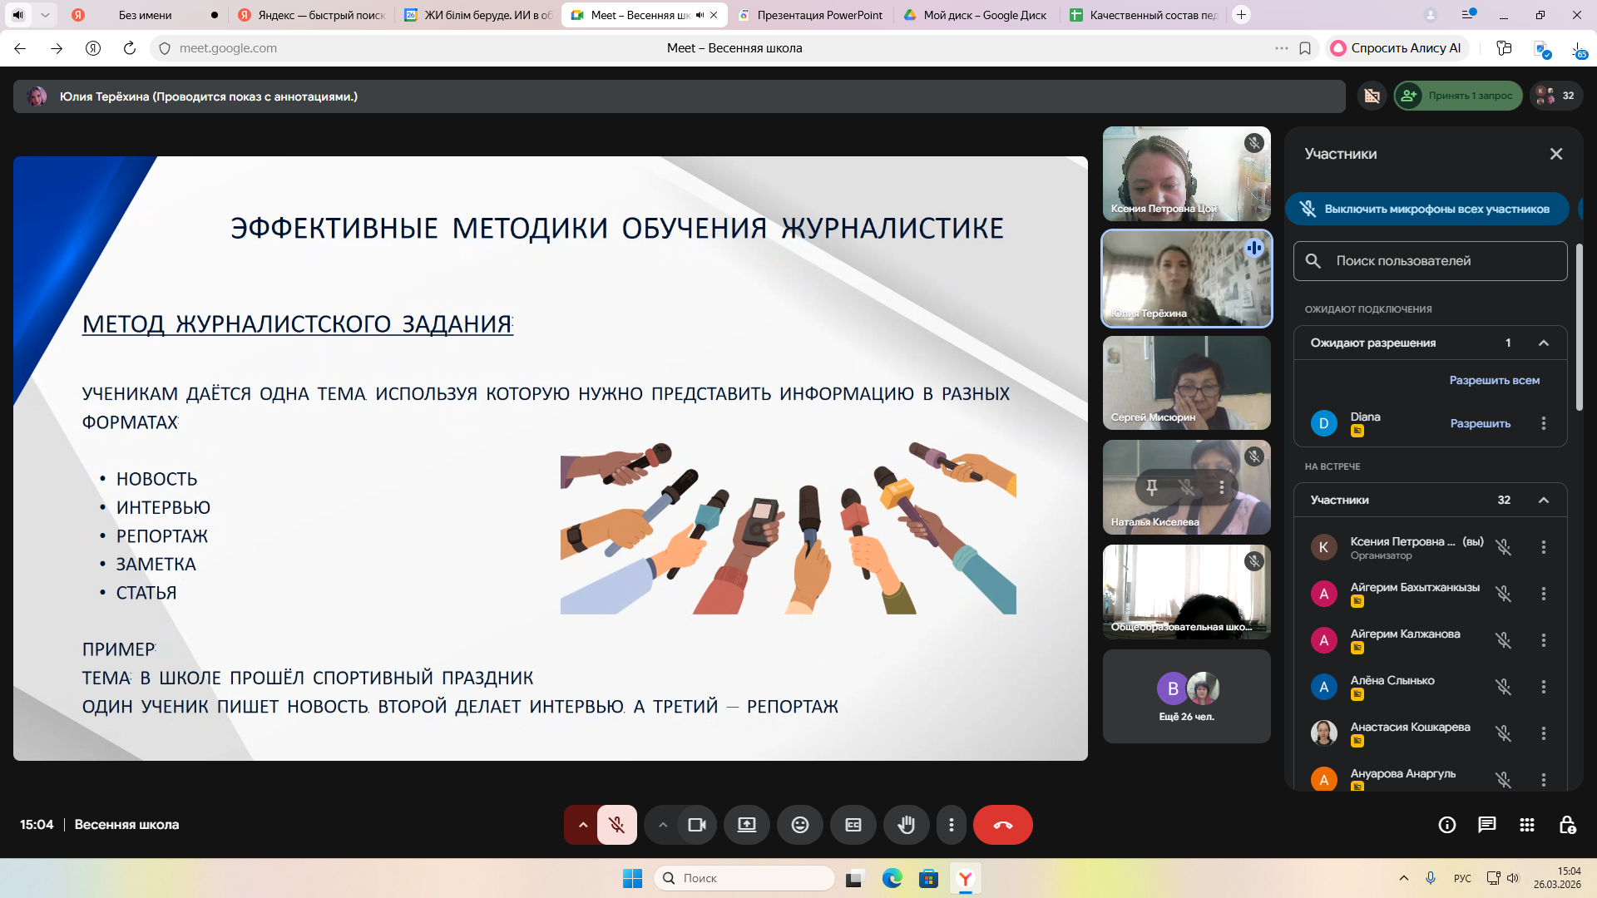Open the emoji reactions button

click(x=799, y=825)
